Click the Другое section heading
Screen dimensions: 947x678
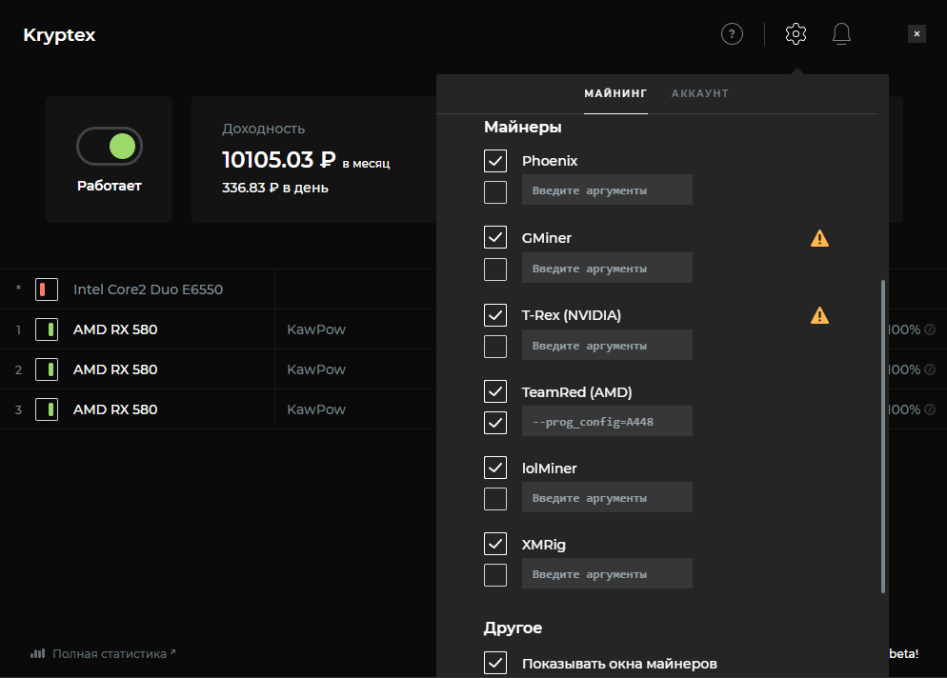[x=513, y=628]
